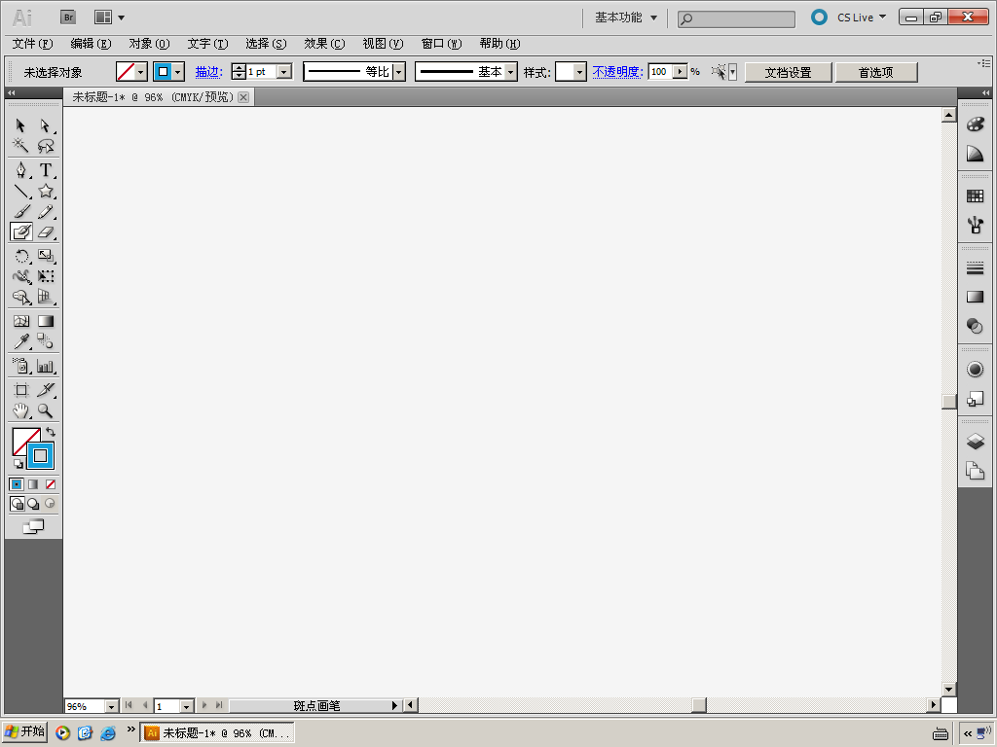The width and height of the screenshot is (997, 747).
Task: Select the Lasso tool
Action: click(45, 146)
